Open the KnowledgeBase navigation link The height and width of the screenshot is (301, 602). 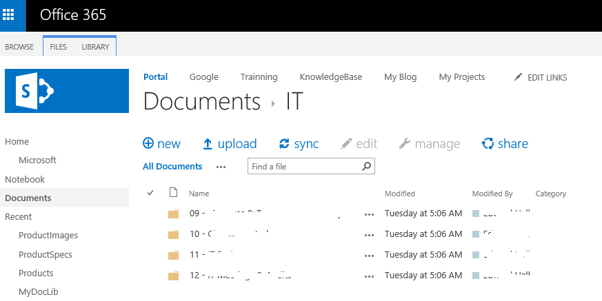point(331,76)
